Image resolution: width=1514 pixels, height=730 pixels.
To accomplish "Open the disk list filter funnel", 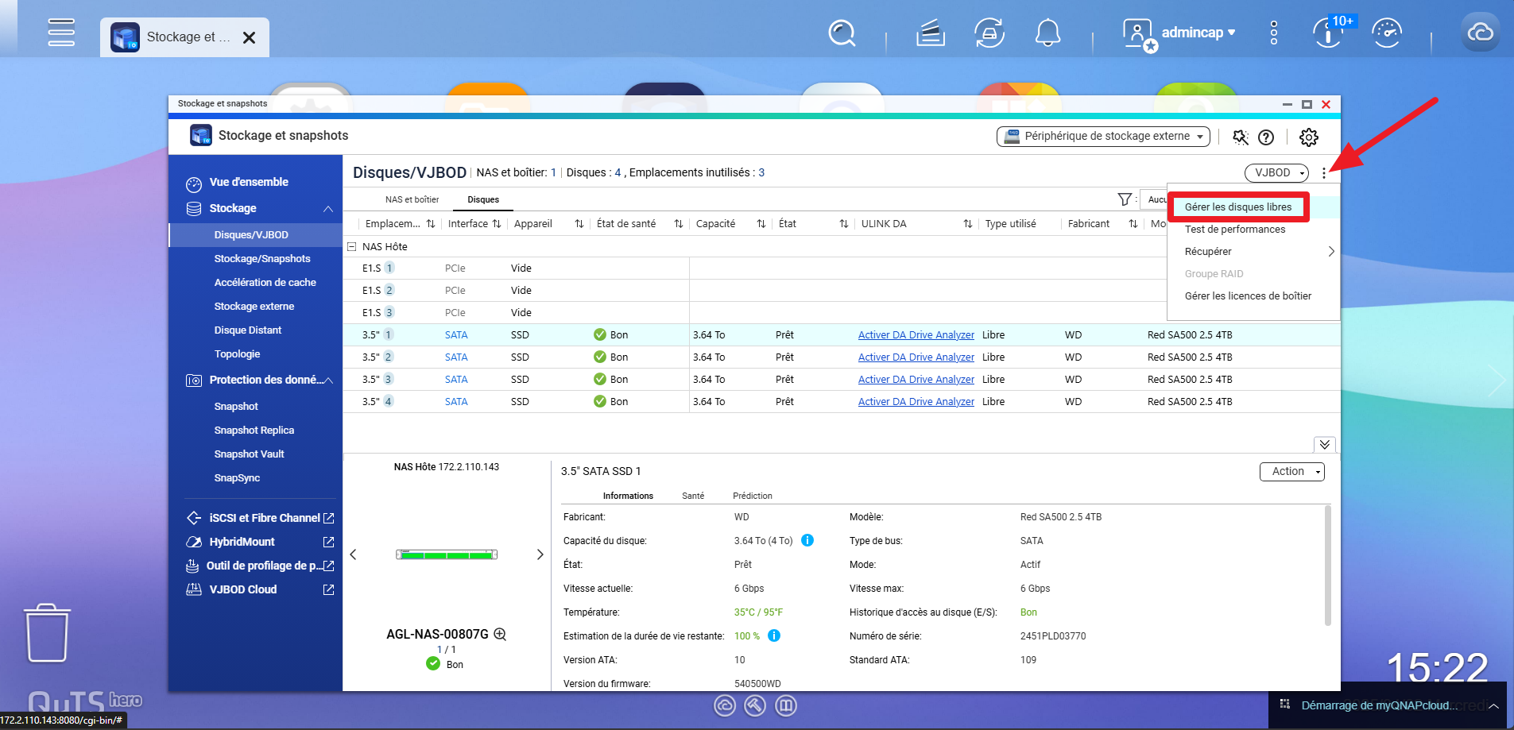I will (1125, 199).
